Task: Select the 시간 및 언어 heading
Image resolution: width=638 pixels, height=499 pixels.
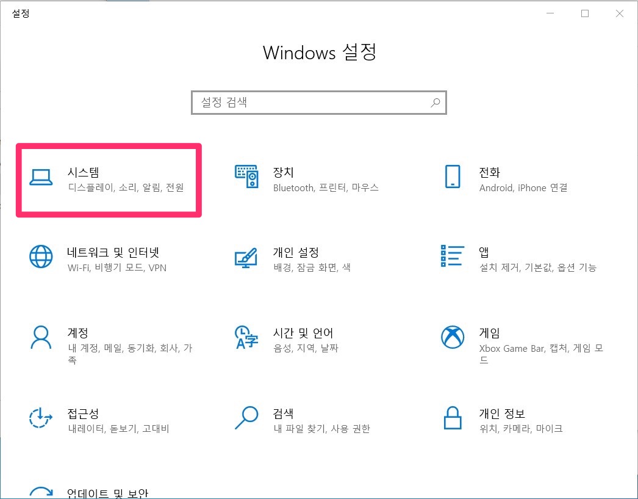Action: point(303,333)
